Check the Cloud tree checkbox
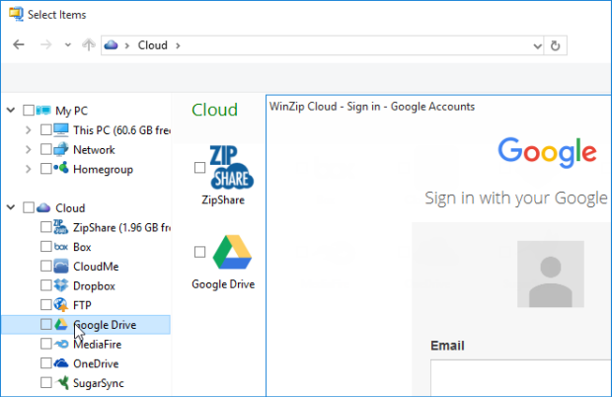The image size is (612, 397). click(29, 207)
